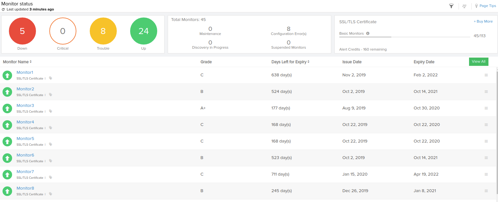498x202 pixels.
Task: Open the action menu for Monitor8 row
Action: click(x=486, y=191)
